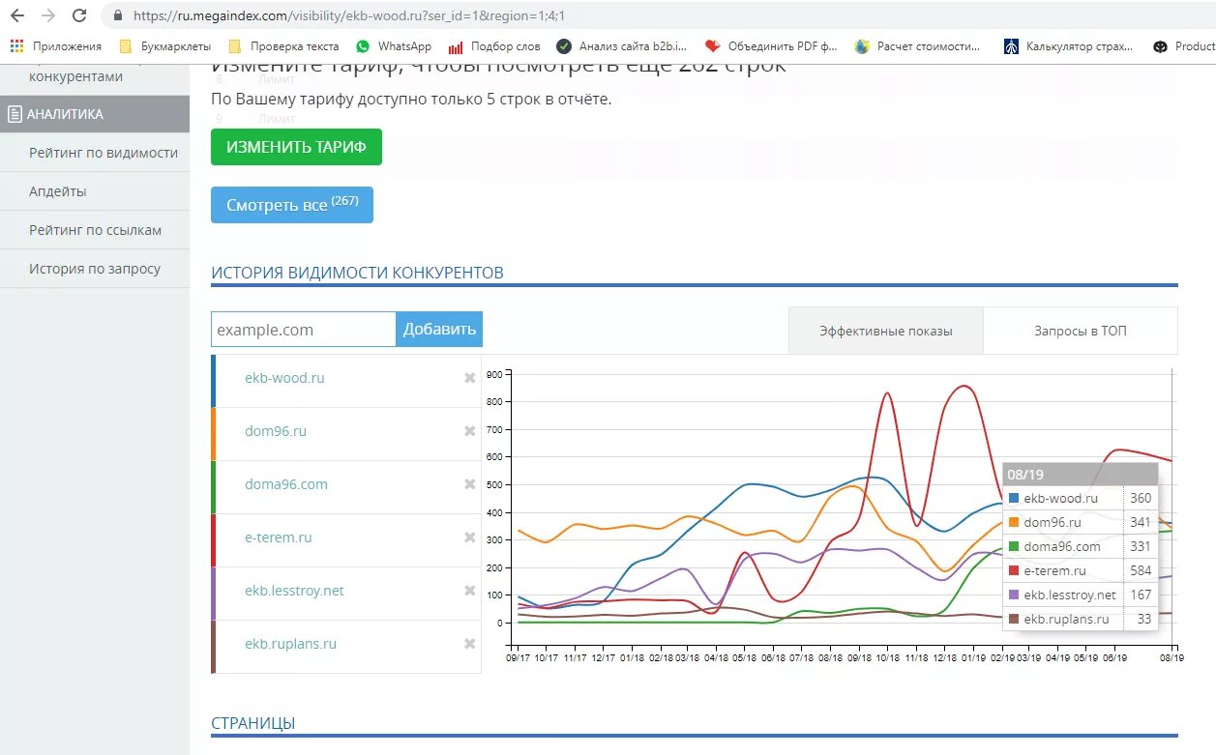Open История по запросу in sidebar

click(x=95, y=269)
